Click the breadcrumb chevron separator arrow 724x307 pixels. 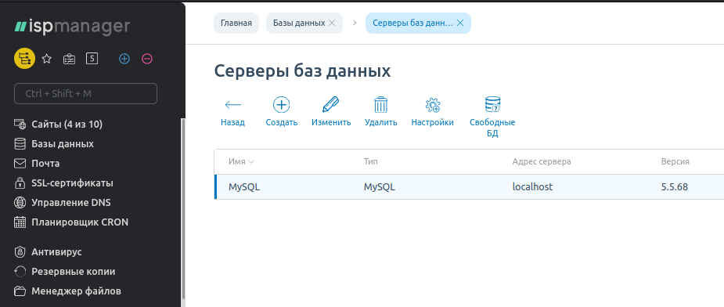point(355,23)
